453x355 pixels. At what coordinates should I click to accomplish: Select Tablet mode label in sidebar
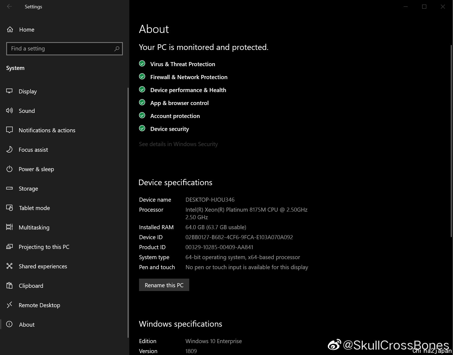coord(34,208)
